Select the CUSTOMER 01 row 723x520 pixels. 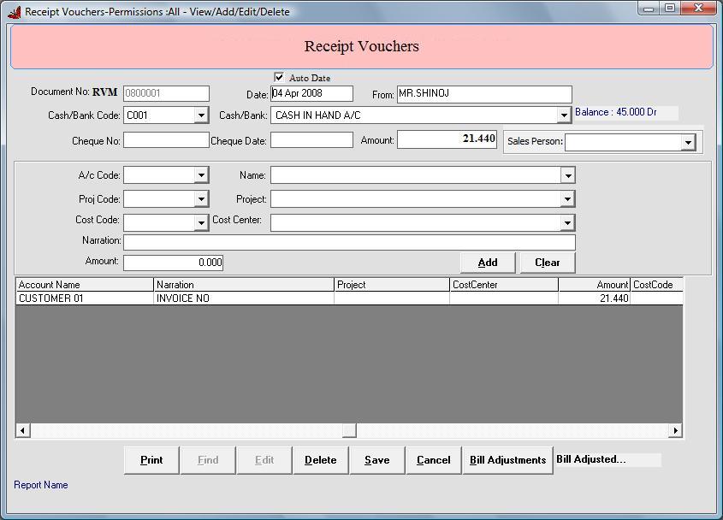84,298
